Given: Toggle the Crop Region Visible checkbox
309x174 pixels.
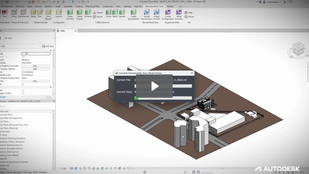Looking at the screenshot, I should pos(23,94).
